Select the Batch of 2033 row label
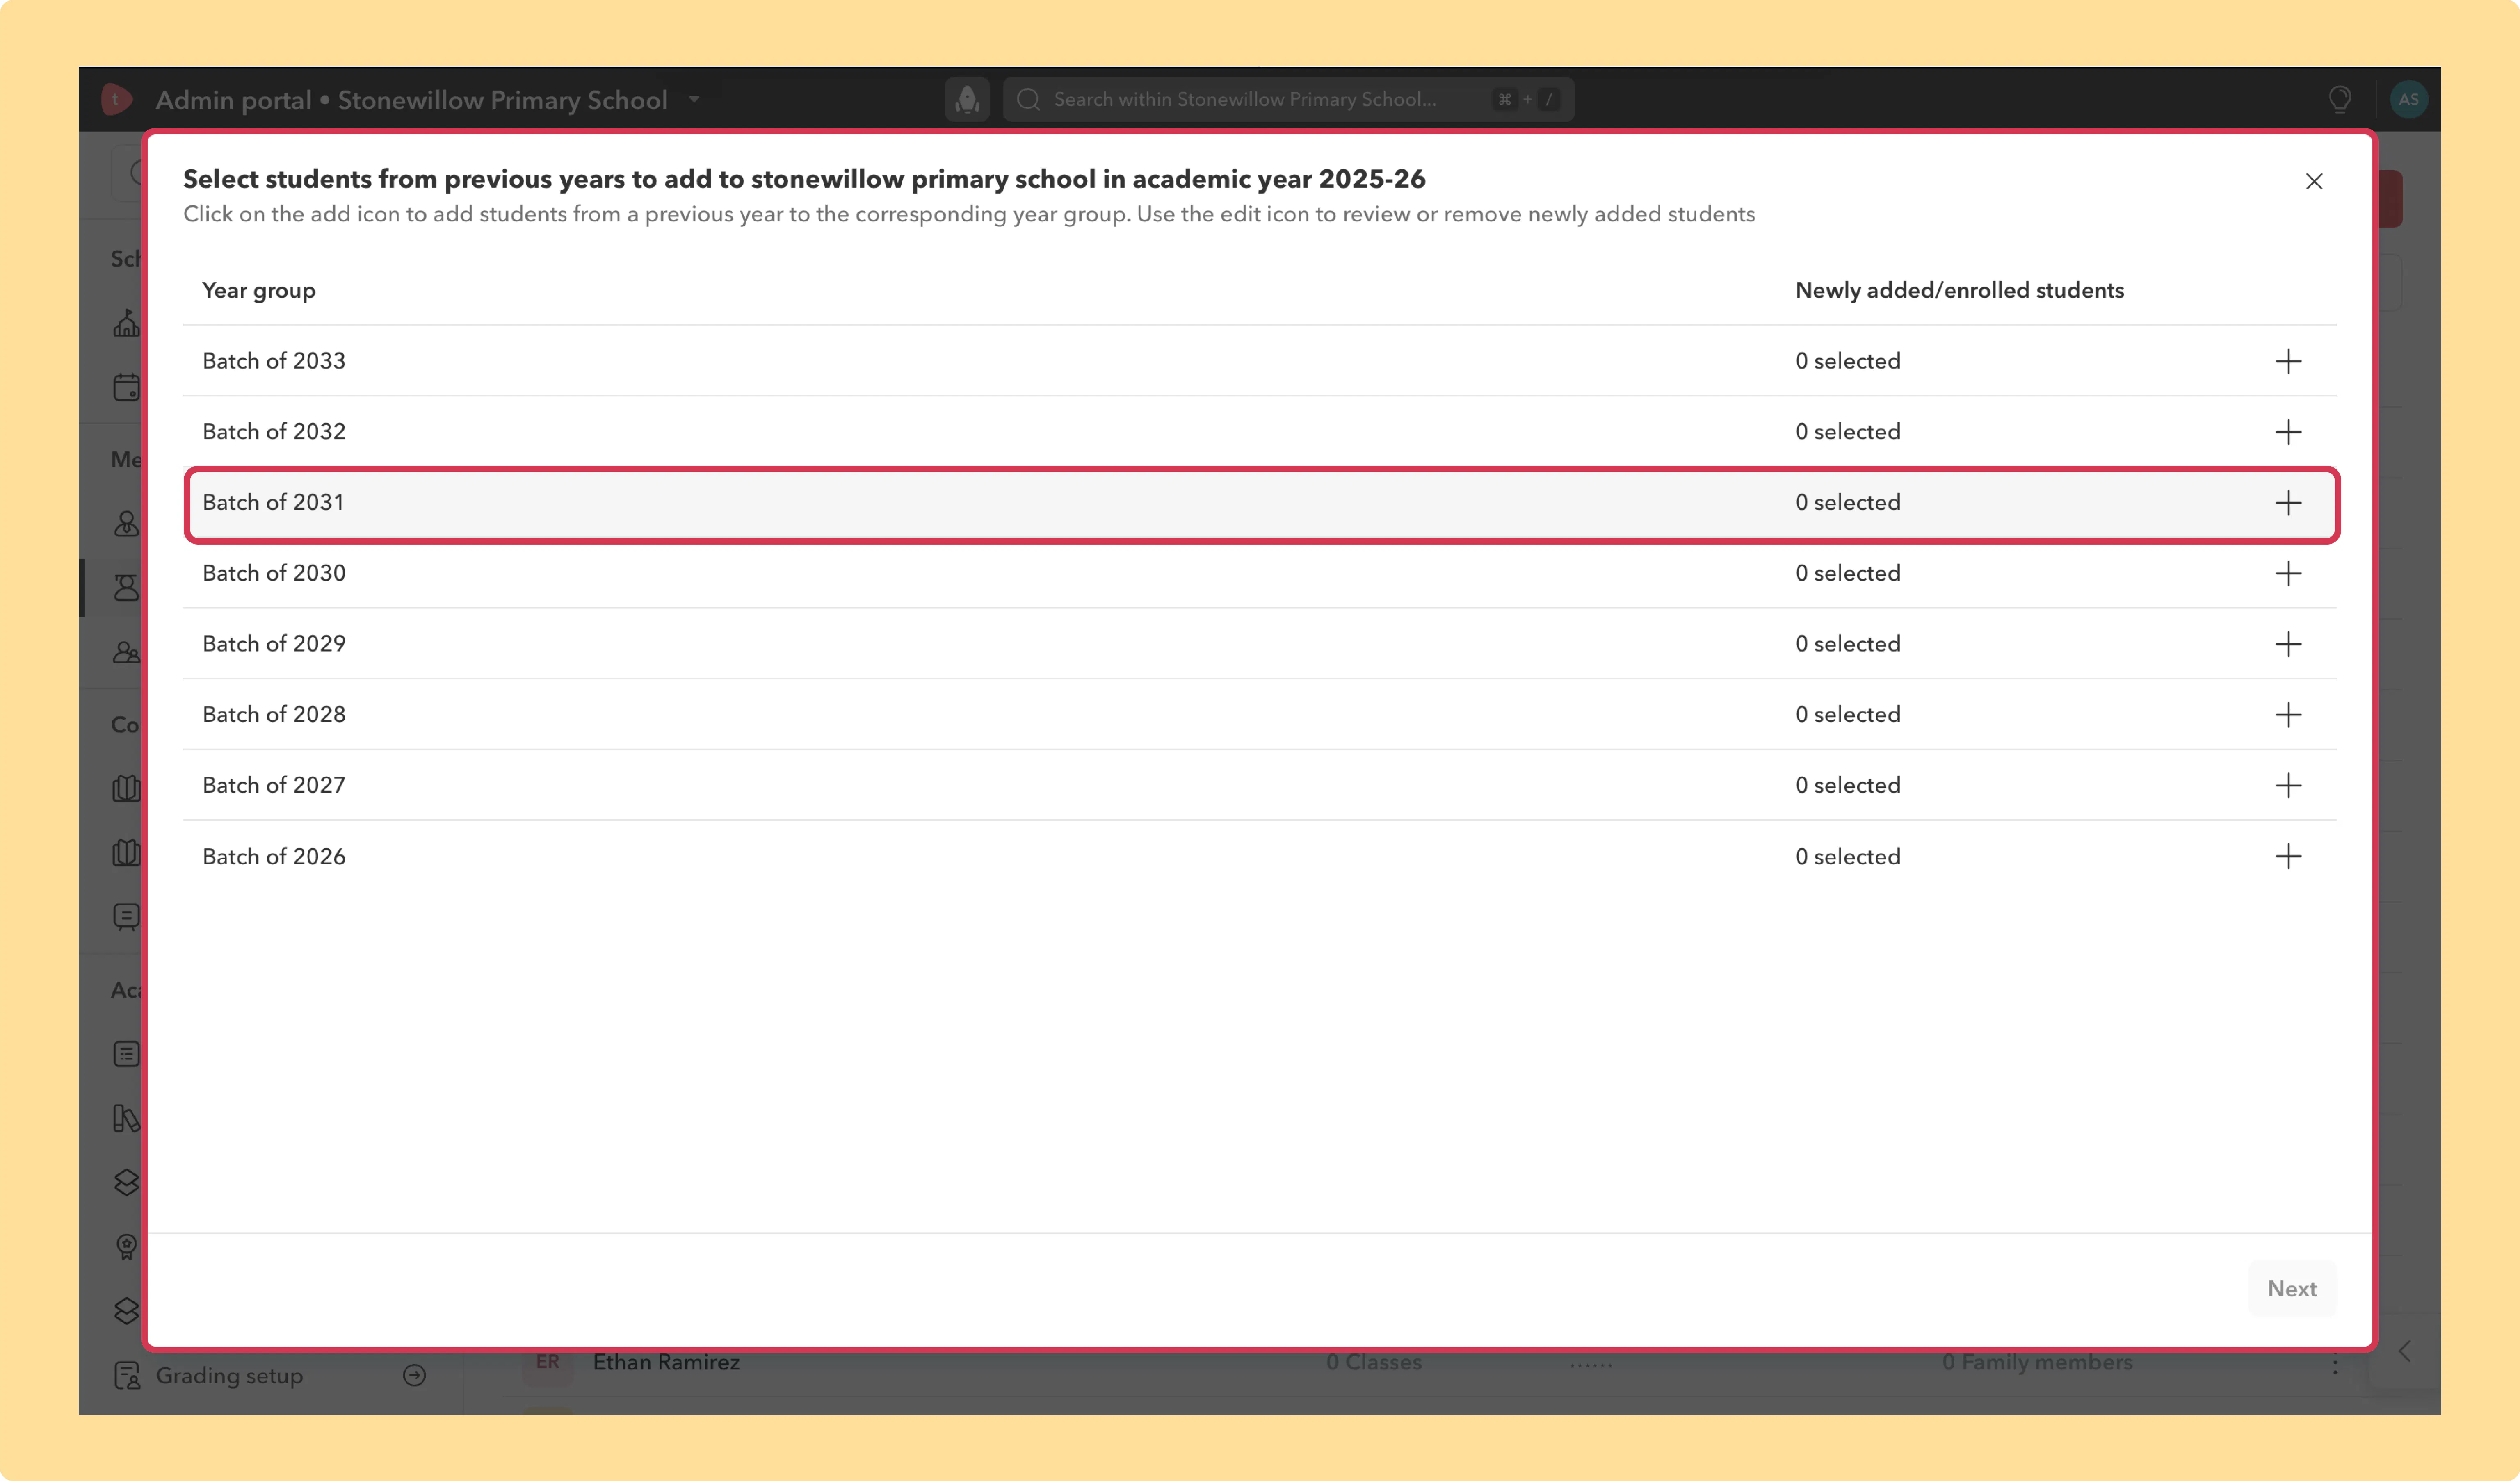The width and height of the screenshot is (2520, 1481). click(274, 361)
